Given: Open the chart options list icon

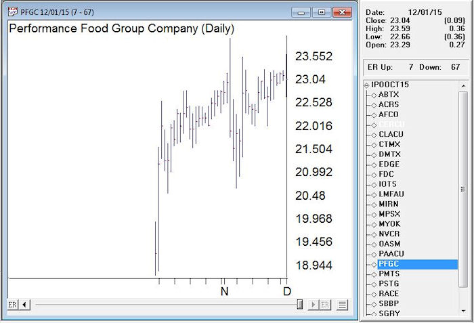Looking at the screenshot, I should point(342,305).
